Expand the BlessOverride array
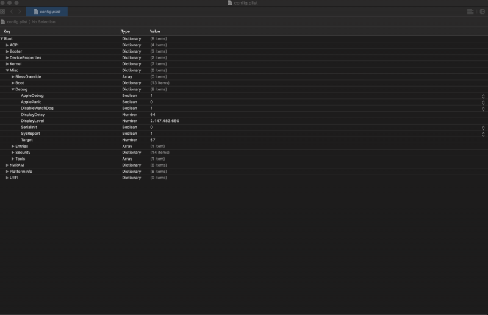The image size is (488, 315). click(13, 77)
